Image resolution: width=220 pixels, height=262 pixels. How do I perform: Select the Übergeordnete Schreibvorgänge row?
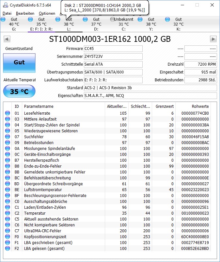pyautogui.click(x=108, y=184)
